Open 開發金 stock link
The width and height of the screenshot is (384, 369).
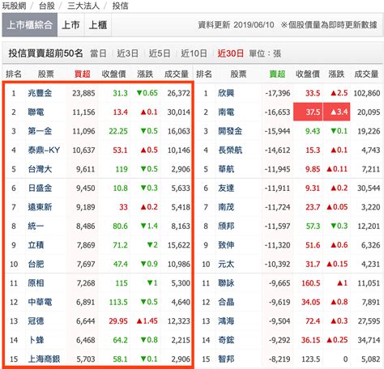230,131
